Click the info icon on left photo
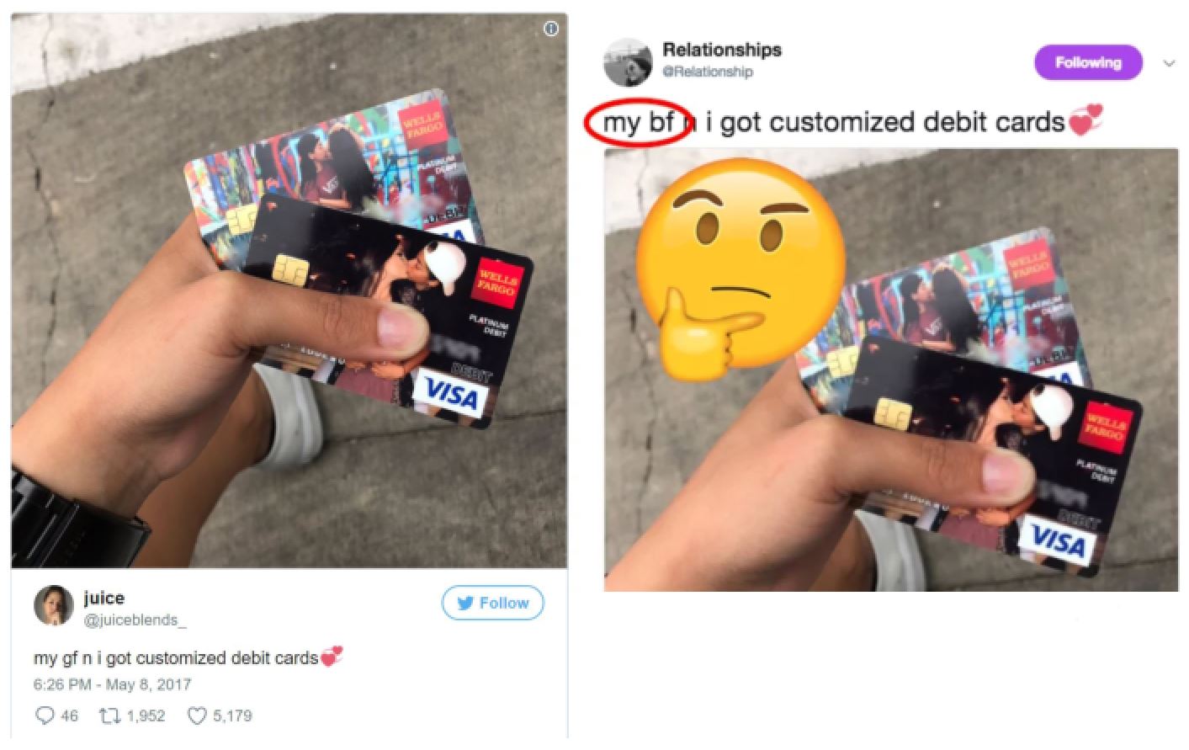Screen dimensions: 1189x750 pyautogui.click(x=551, y=29)
